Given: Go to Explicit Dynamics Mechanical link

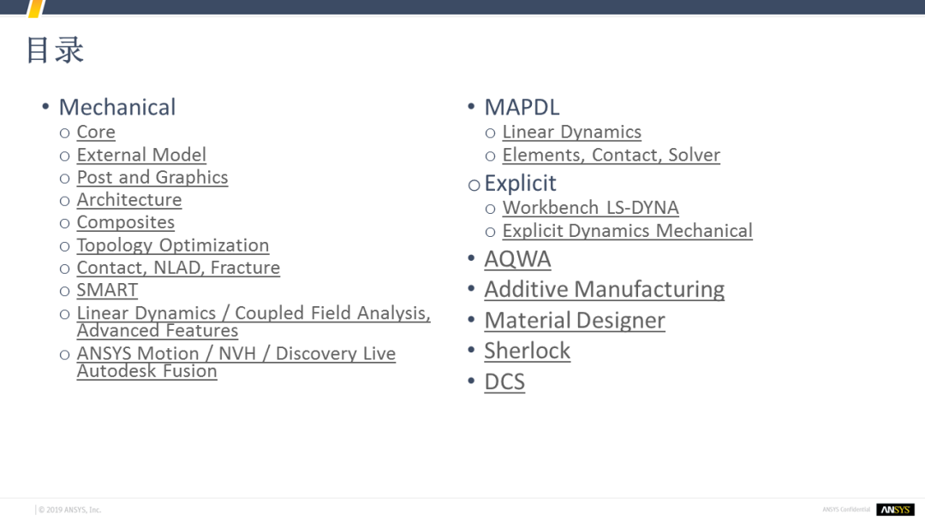Looking at the screenshot, I should (x=627, y=231).
